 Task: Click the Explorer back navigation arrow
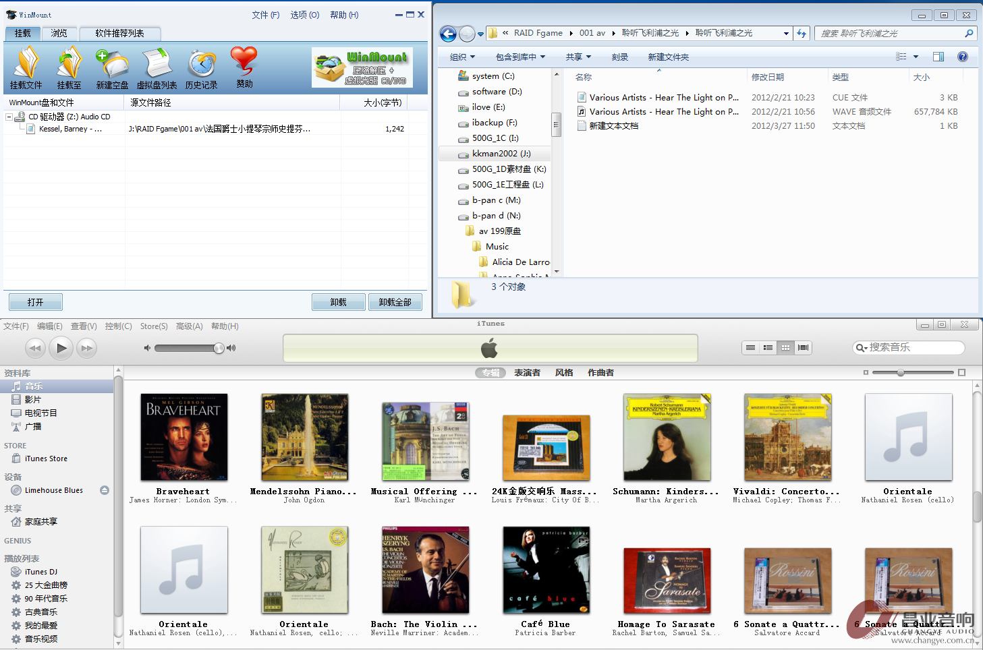(448, 33)
